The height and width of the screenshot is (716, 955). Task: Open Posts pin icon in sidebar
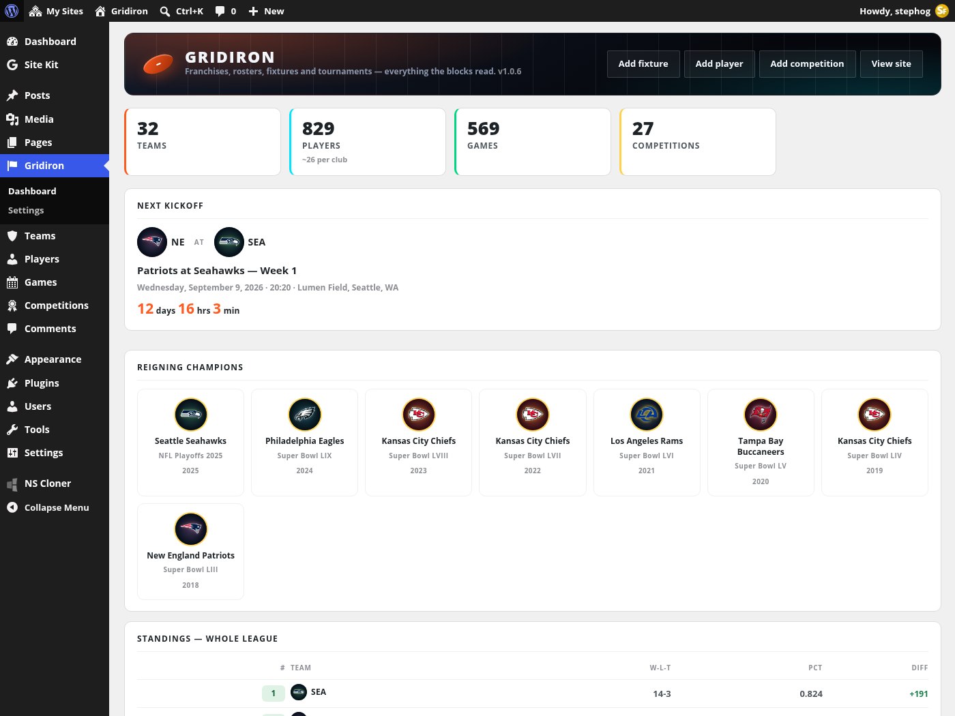coord(12,95)
